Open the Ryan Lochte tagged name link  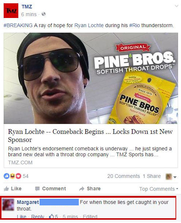pyautogui.click(x=89, y=25)
